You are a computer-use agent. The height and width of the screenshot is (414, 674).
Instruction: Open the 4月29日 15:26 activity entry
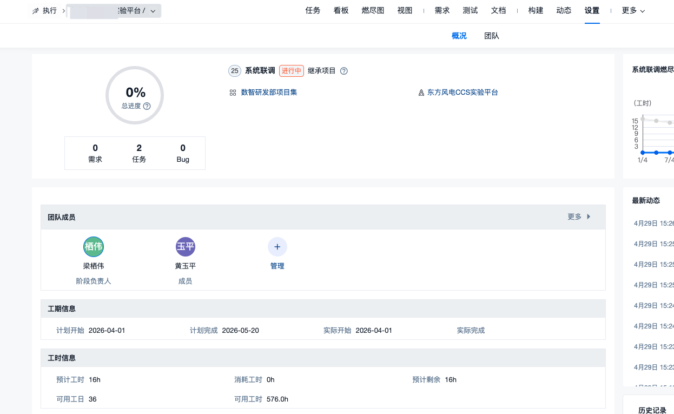654,224
